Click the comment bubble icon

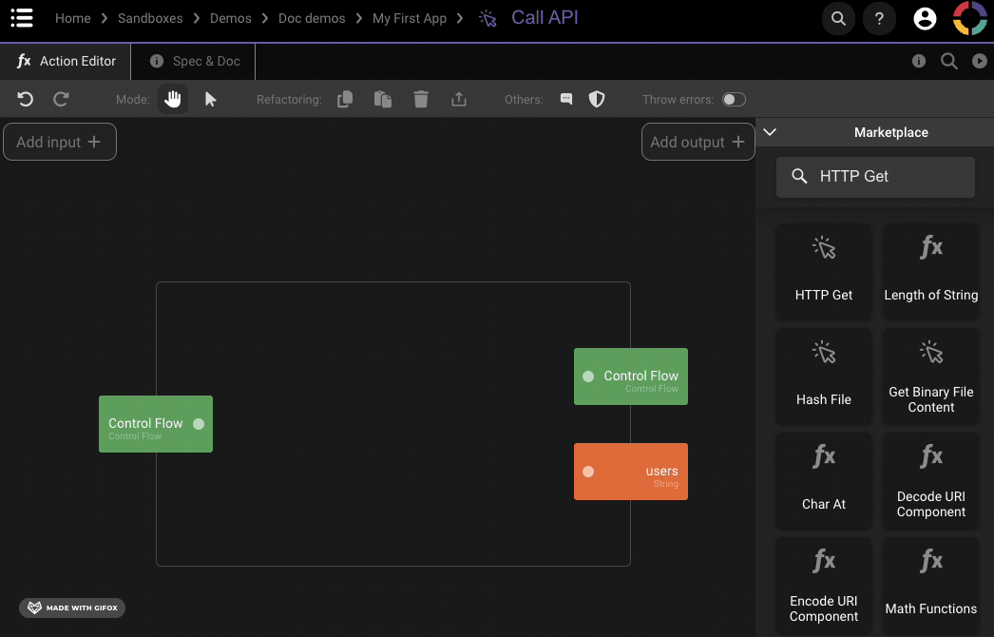(x=566, y=99)
